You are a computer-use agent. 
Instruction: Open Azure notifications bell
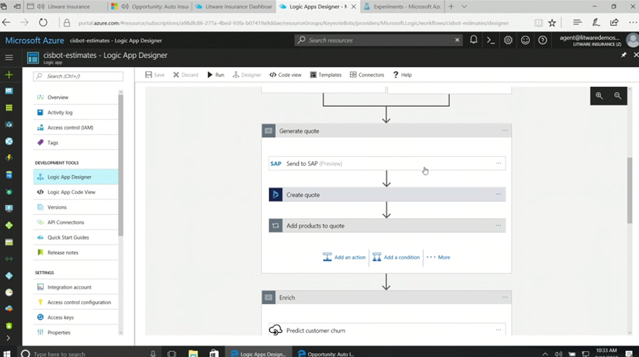click(x=473, y=40)
